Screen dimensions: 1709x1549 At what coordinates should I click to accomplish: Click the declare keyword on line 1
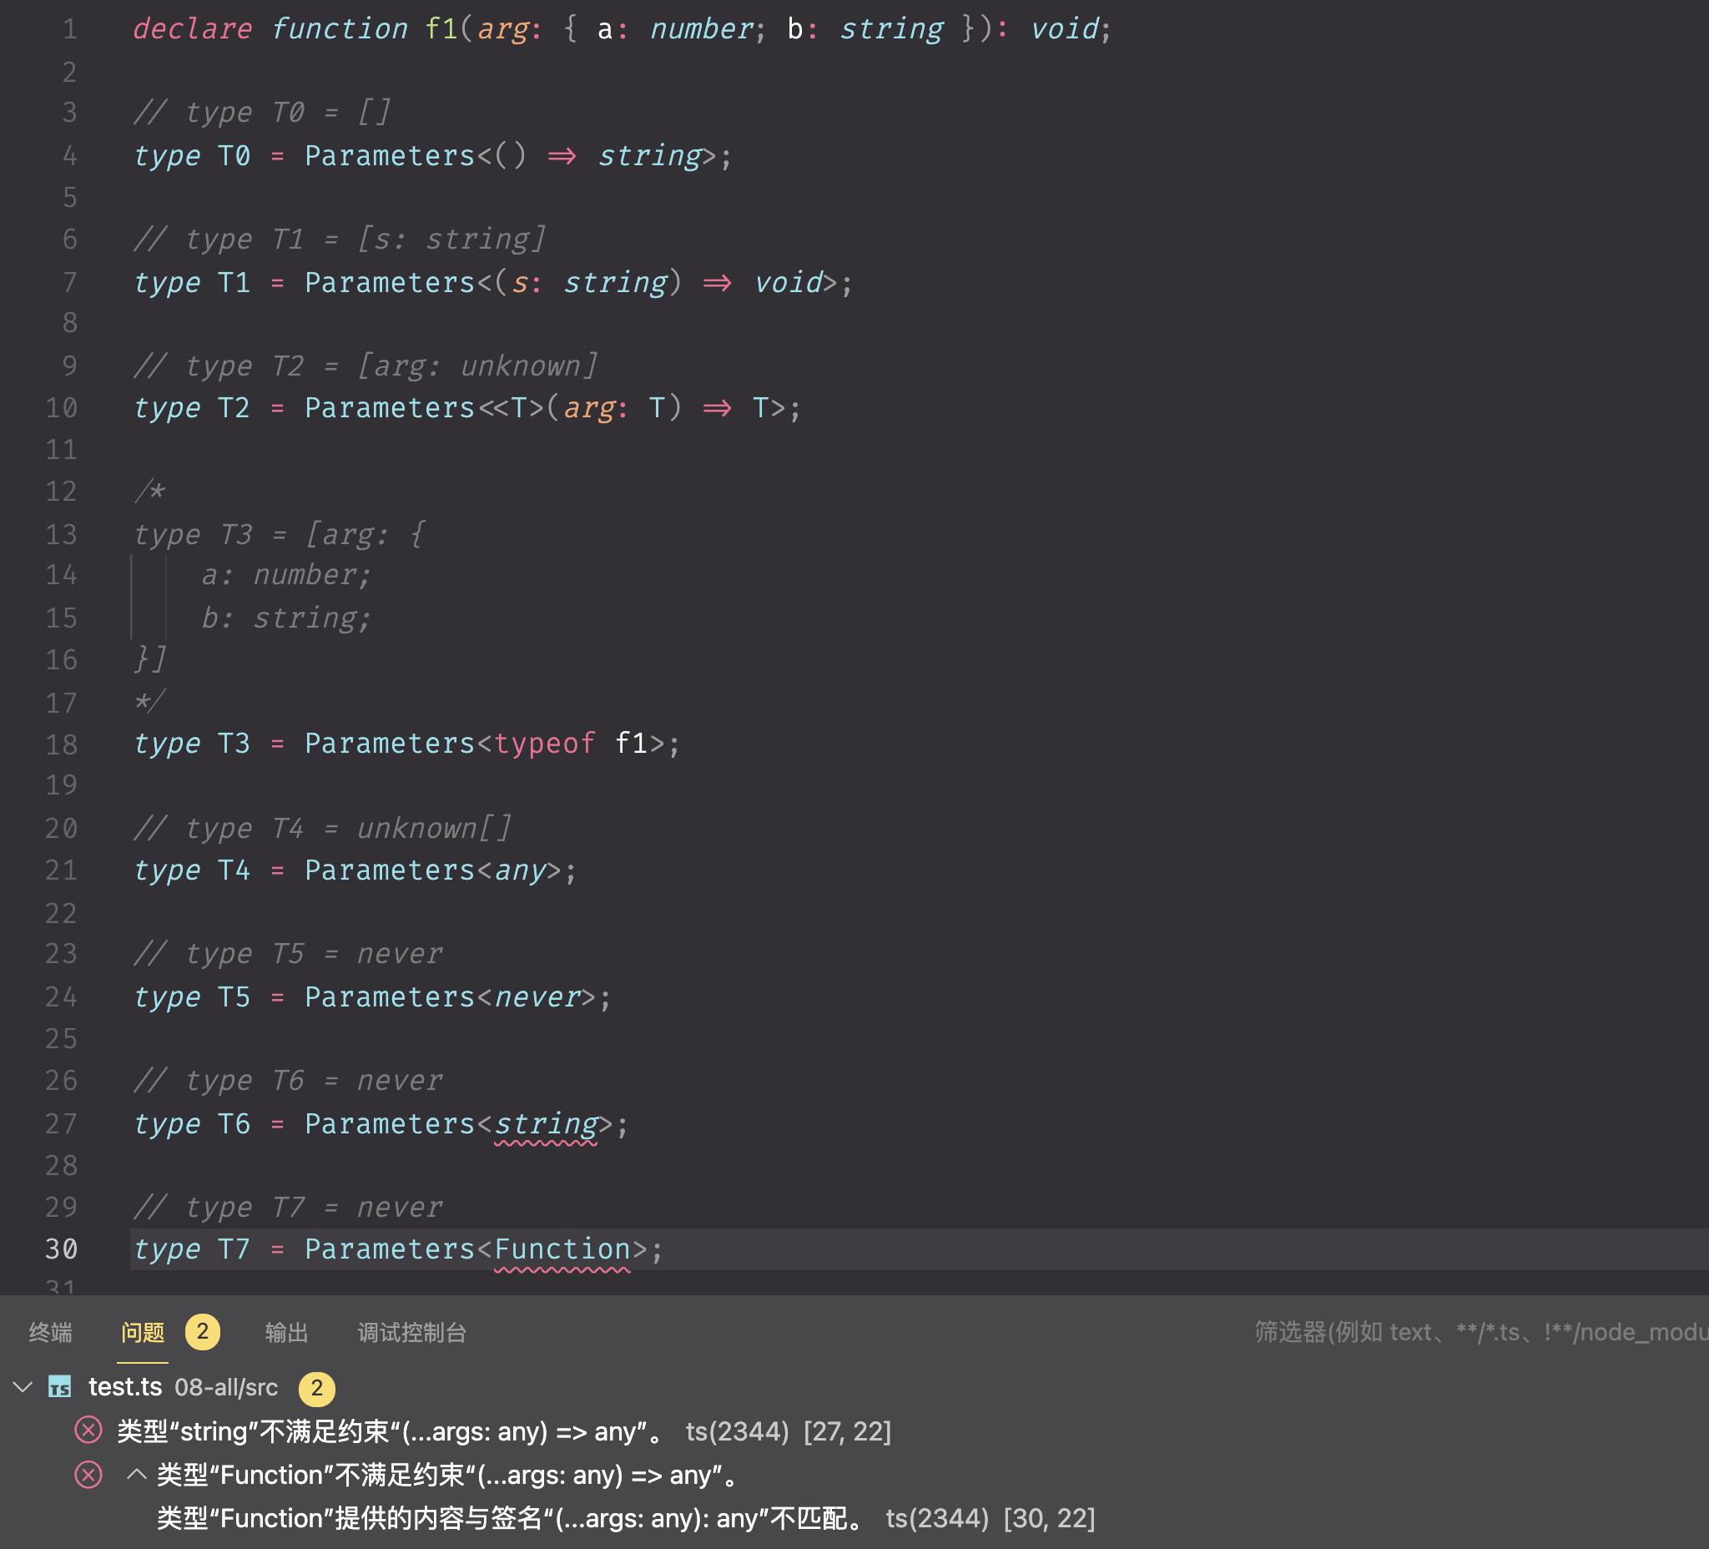click(x=194, y=29)
